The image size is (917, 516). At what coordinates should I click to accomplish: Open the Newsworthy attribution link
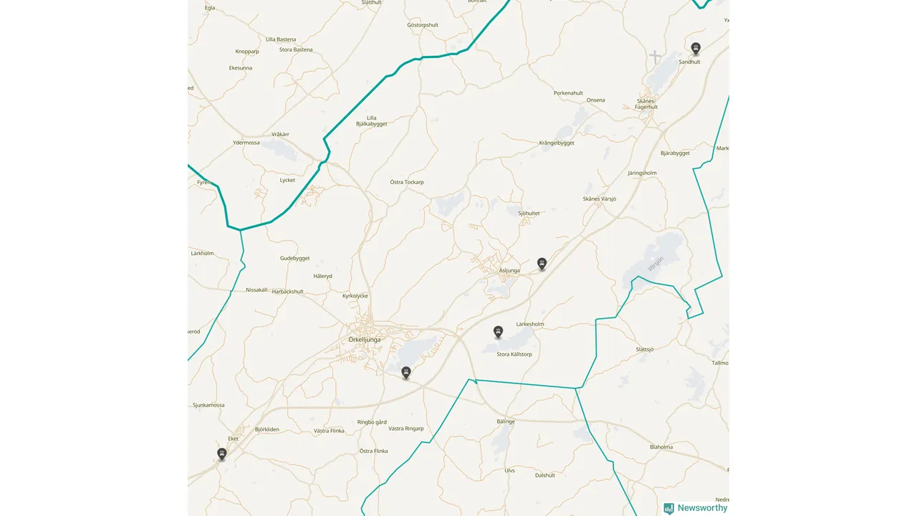pyautogui.click(x=696, y=508)
